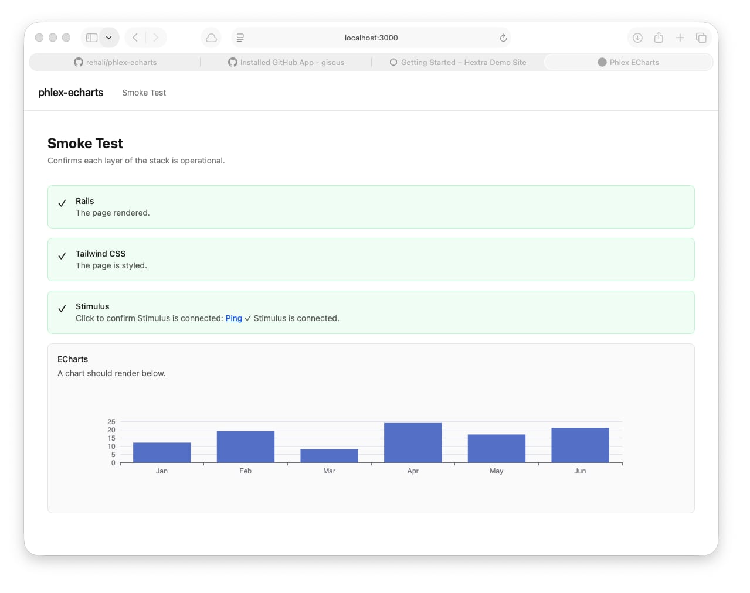Expand the sidebar tab group dropdown arrow
Viewport: 750px width, 593px height.
pyautogui.click(x=109, y=38)
